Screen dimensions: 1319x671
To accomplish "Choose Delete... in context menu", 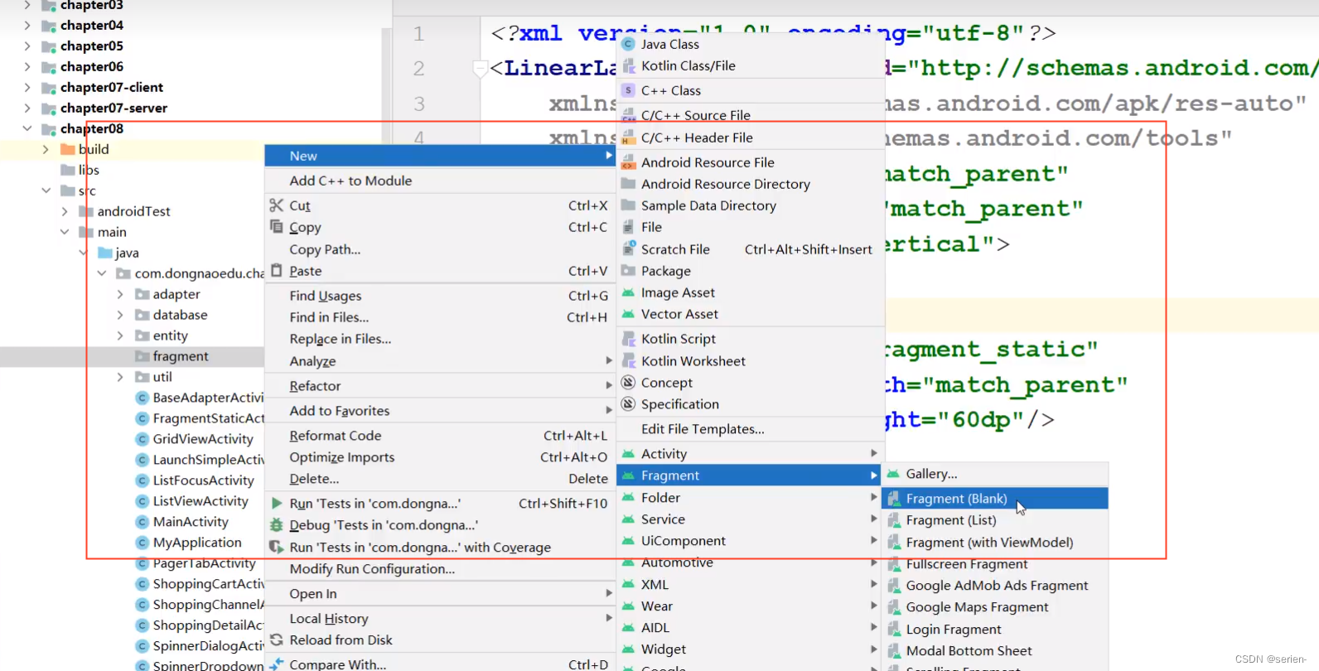I will 440,479.
